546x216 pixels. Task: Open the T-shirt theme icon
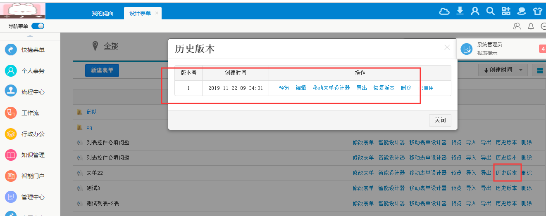coord(537,11)
